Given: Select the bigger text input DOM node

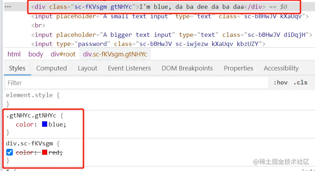Looking at the screenshot, I should [172, 35].
